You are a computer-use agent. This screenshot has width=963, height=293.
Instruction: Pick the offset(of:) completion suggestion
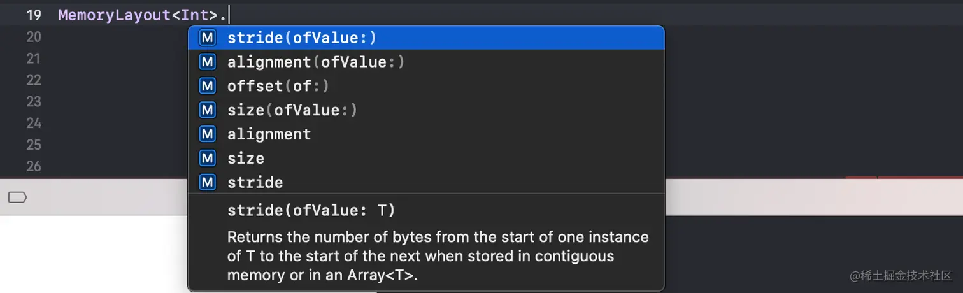point(278,86)
